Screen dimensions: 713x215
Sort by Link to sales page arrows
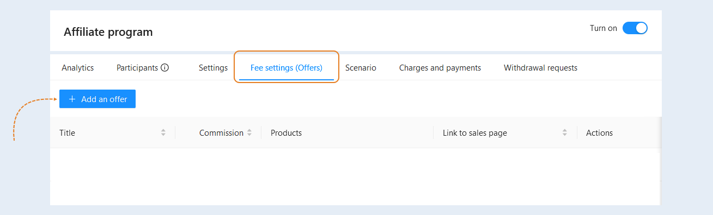point(565,132)
